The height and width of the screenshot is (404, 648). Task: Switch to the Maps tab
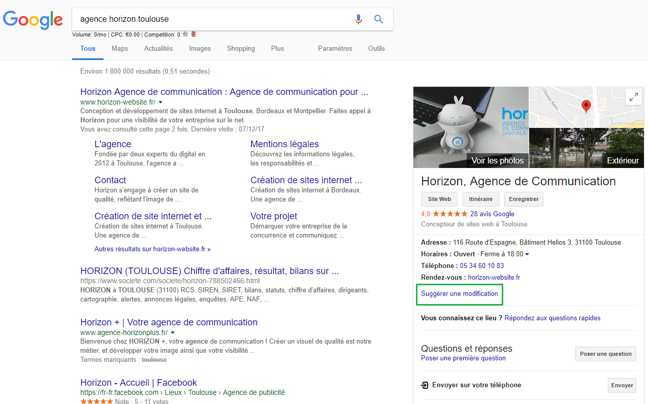pyautogui.click(x=119, y=48)
